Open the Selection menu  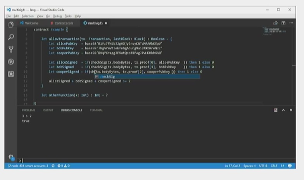pyautogui.click(x=28, y=16)
